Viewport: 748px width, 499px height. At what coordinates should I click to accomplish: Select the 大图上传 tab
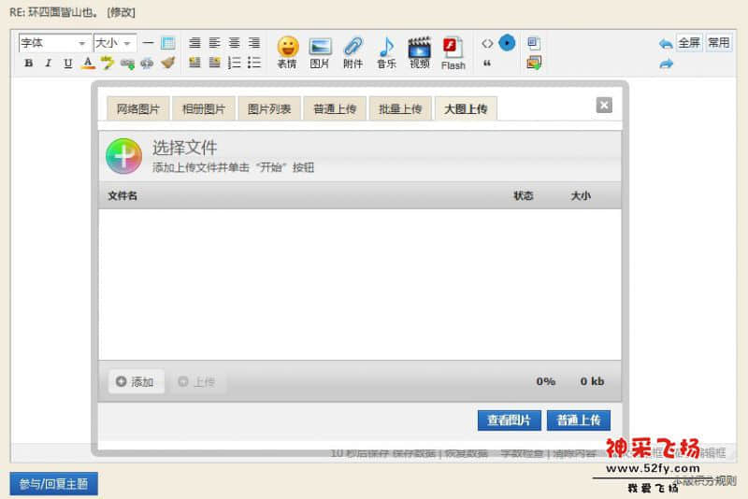click(x=466, y=108)
